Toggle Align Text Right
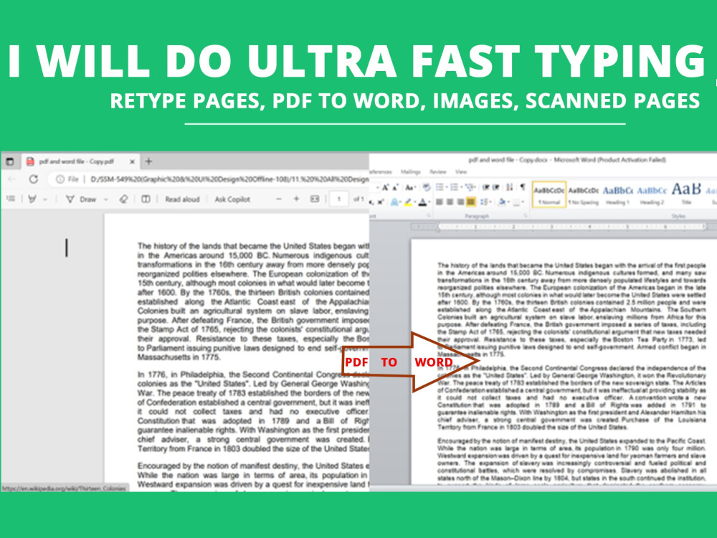The height and width of the screenshot is (538, 717). (460, 202)
